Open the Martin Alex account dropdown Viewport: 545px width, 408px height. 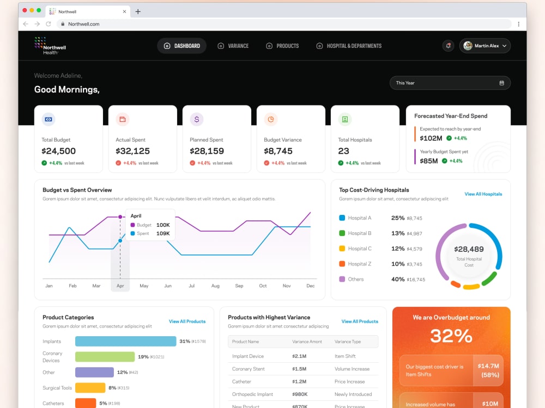[485, 46]
